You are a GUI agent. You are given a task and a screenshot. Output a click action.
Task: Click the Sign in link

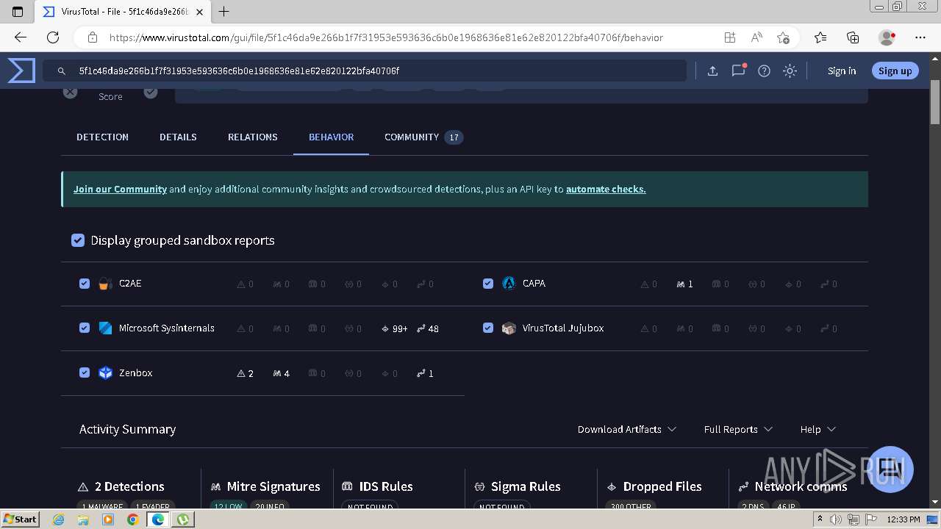(842, 71)
